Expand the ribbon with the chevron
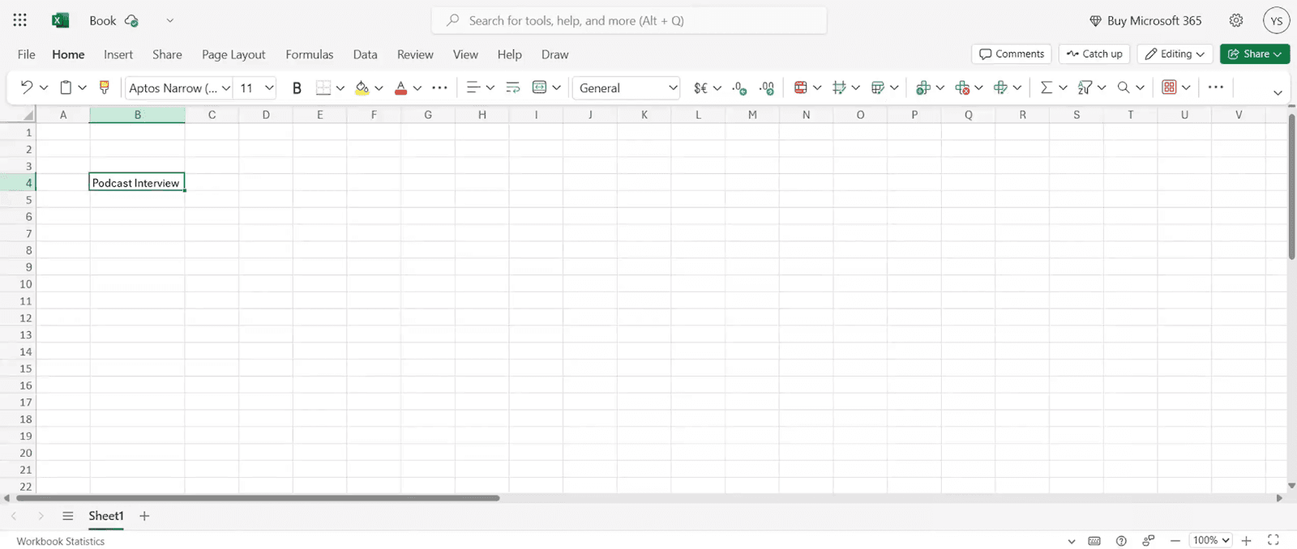Viewport: 1297px width, 549px height. coord(1278,92)
